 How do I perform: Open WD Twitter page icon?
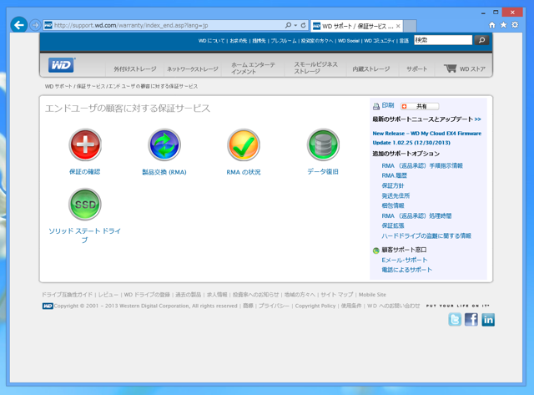tap(455, 320)
